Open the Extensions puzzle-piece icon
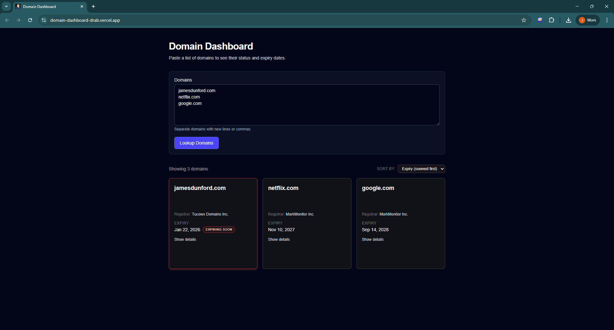The width and height of the screenshot is (614, 330). (x=552, y=20)
